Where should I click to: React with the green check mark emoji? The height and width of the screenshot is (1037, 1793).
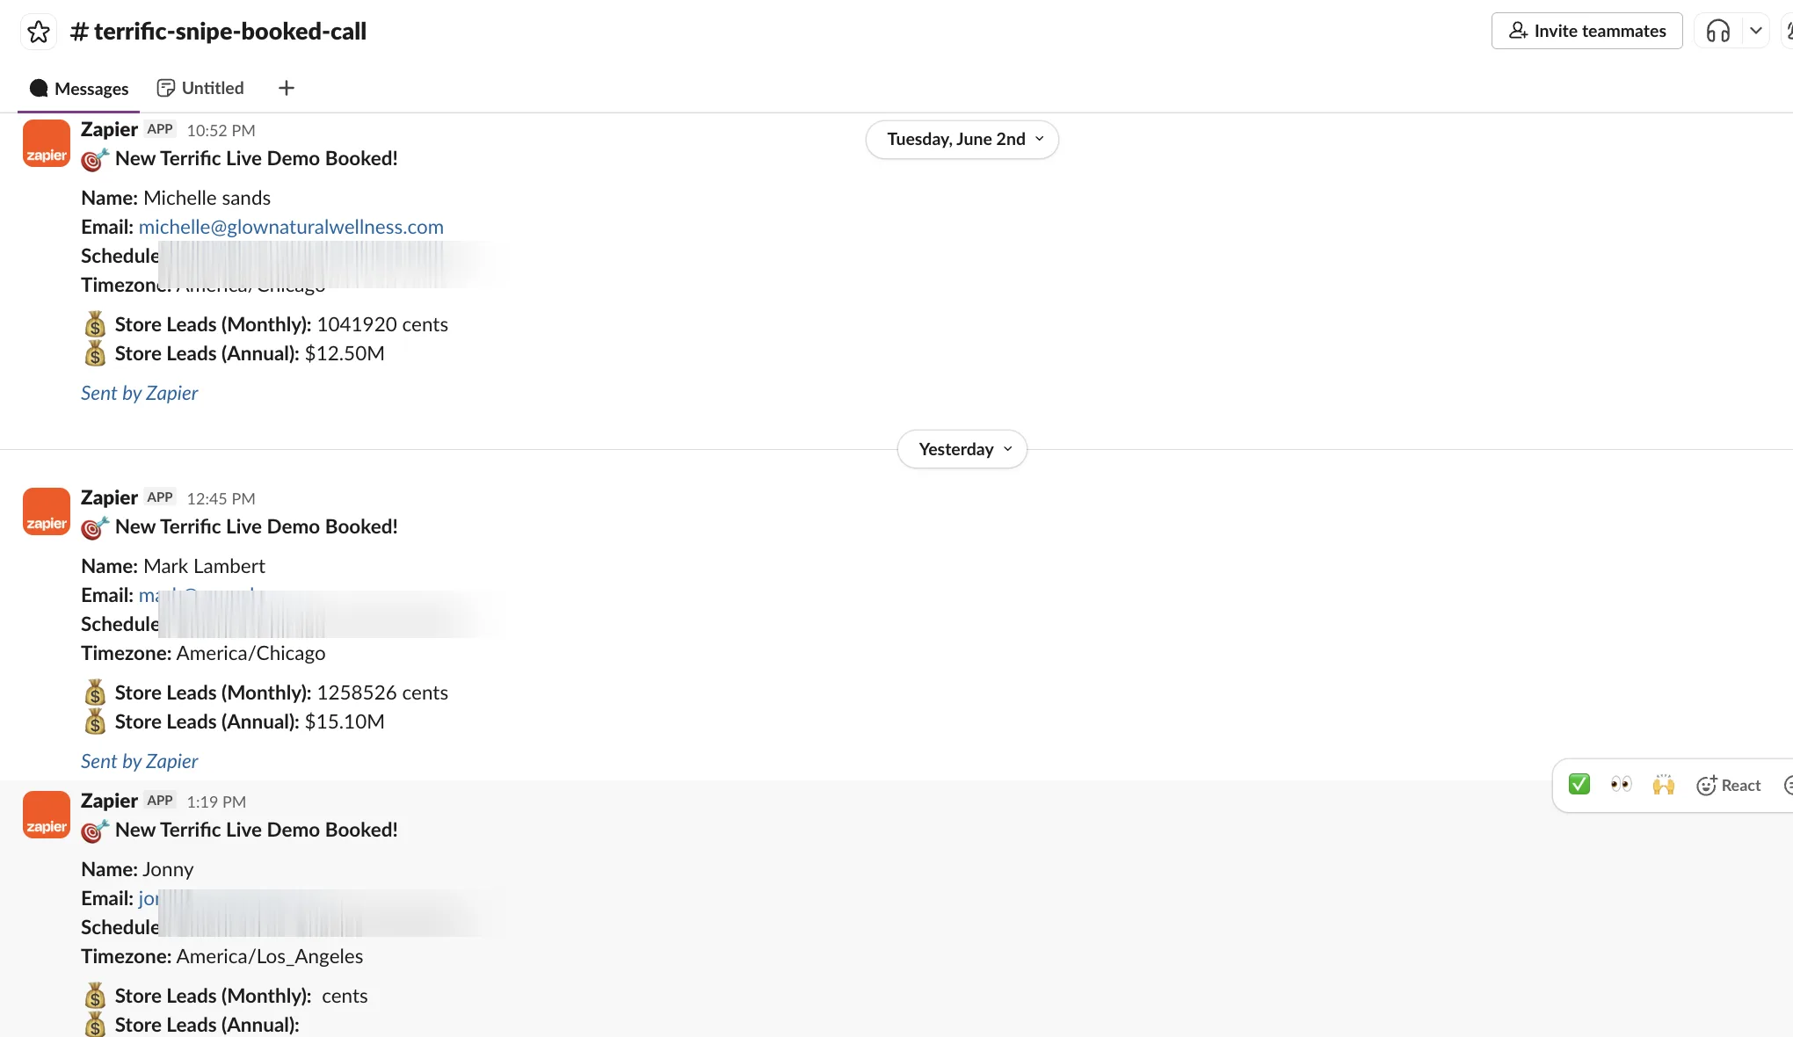1579,785
